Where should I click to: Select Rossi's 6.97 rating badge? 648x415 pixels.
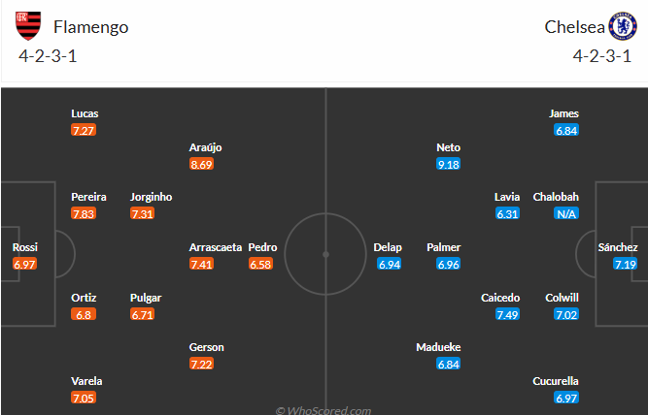coord(25,264)
